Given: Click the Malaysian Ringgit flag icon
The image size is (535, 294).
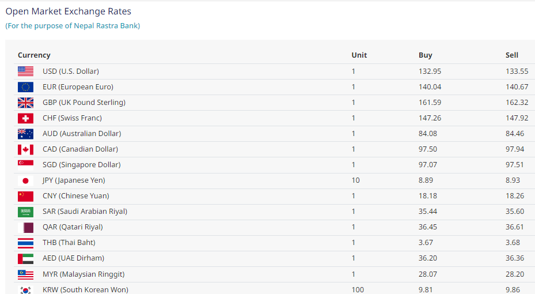Looking at the screenshot, I should (x=25, y=274).
